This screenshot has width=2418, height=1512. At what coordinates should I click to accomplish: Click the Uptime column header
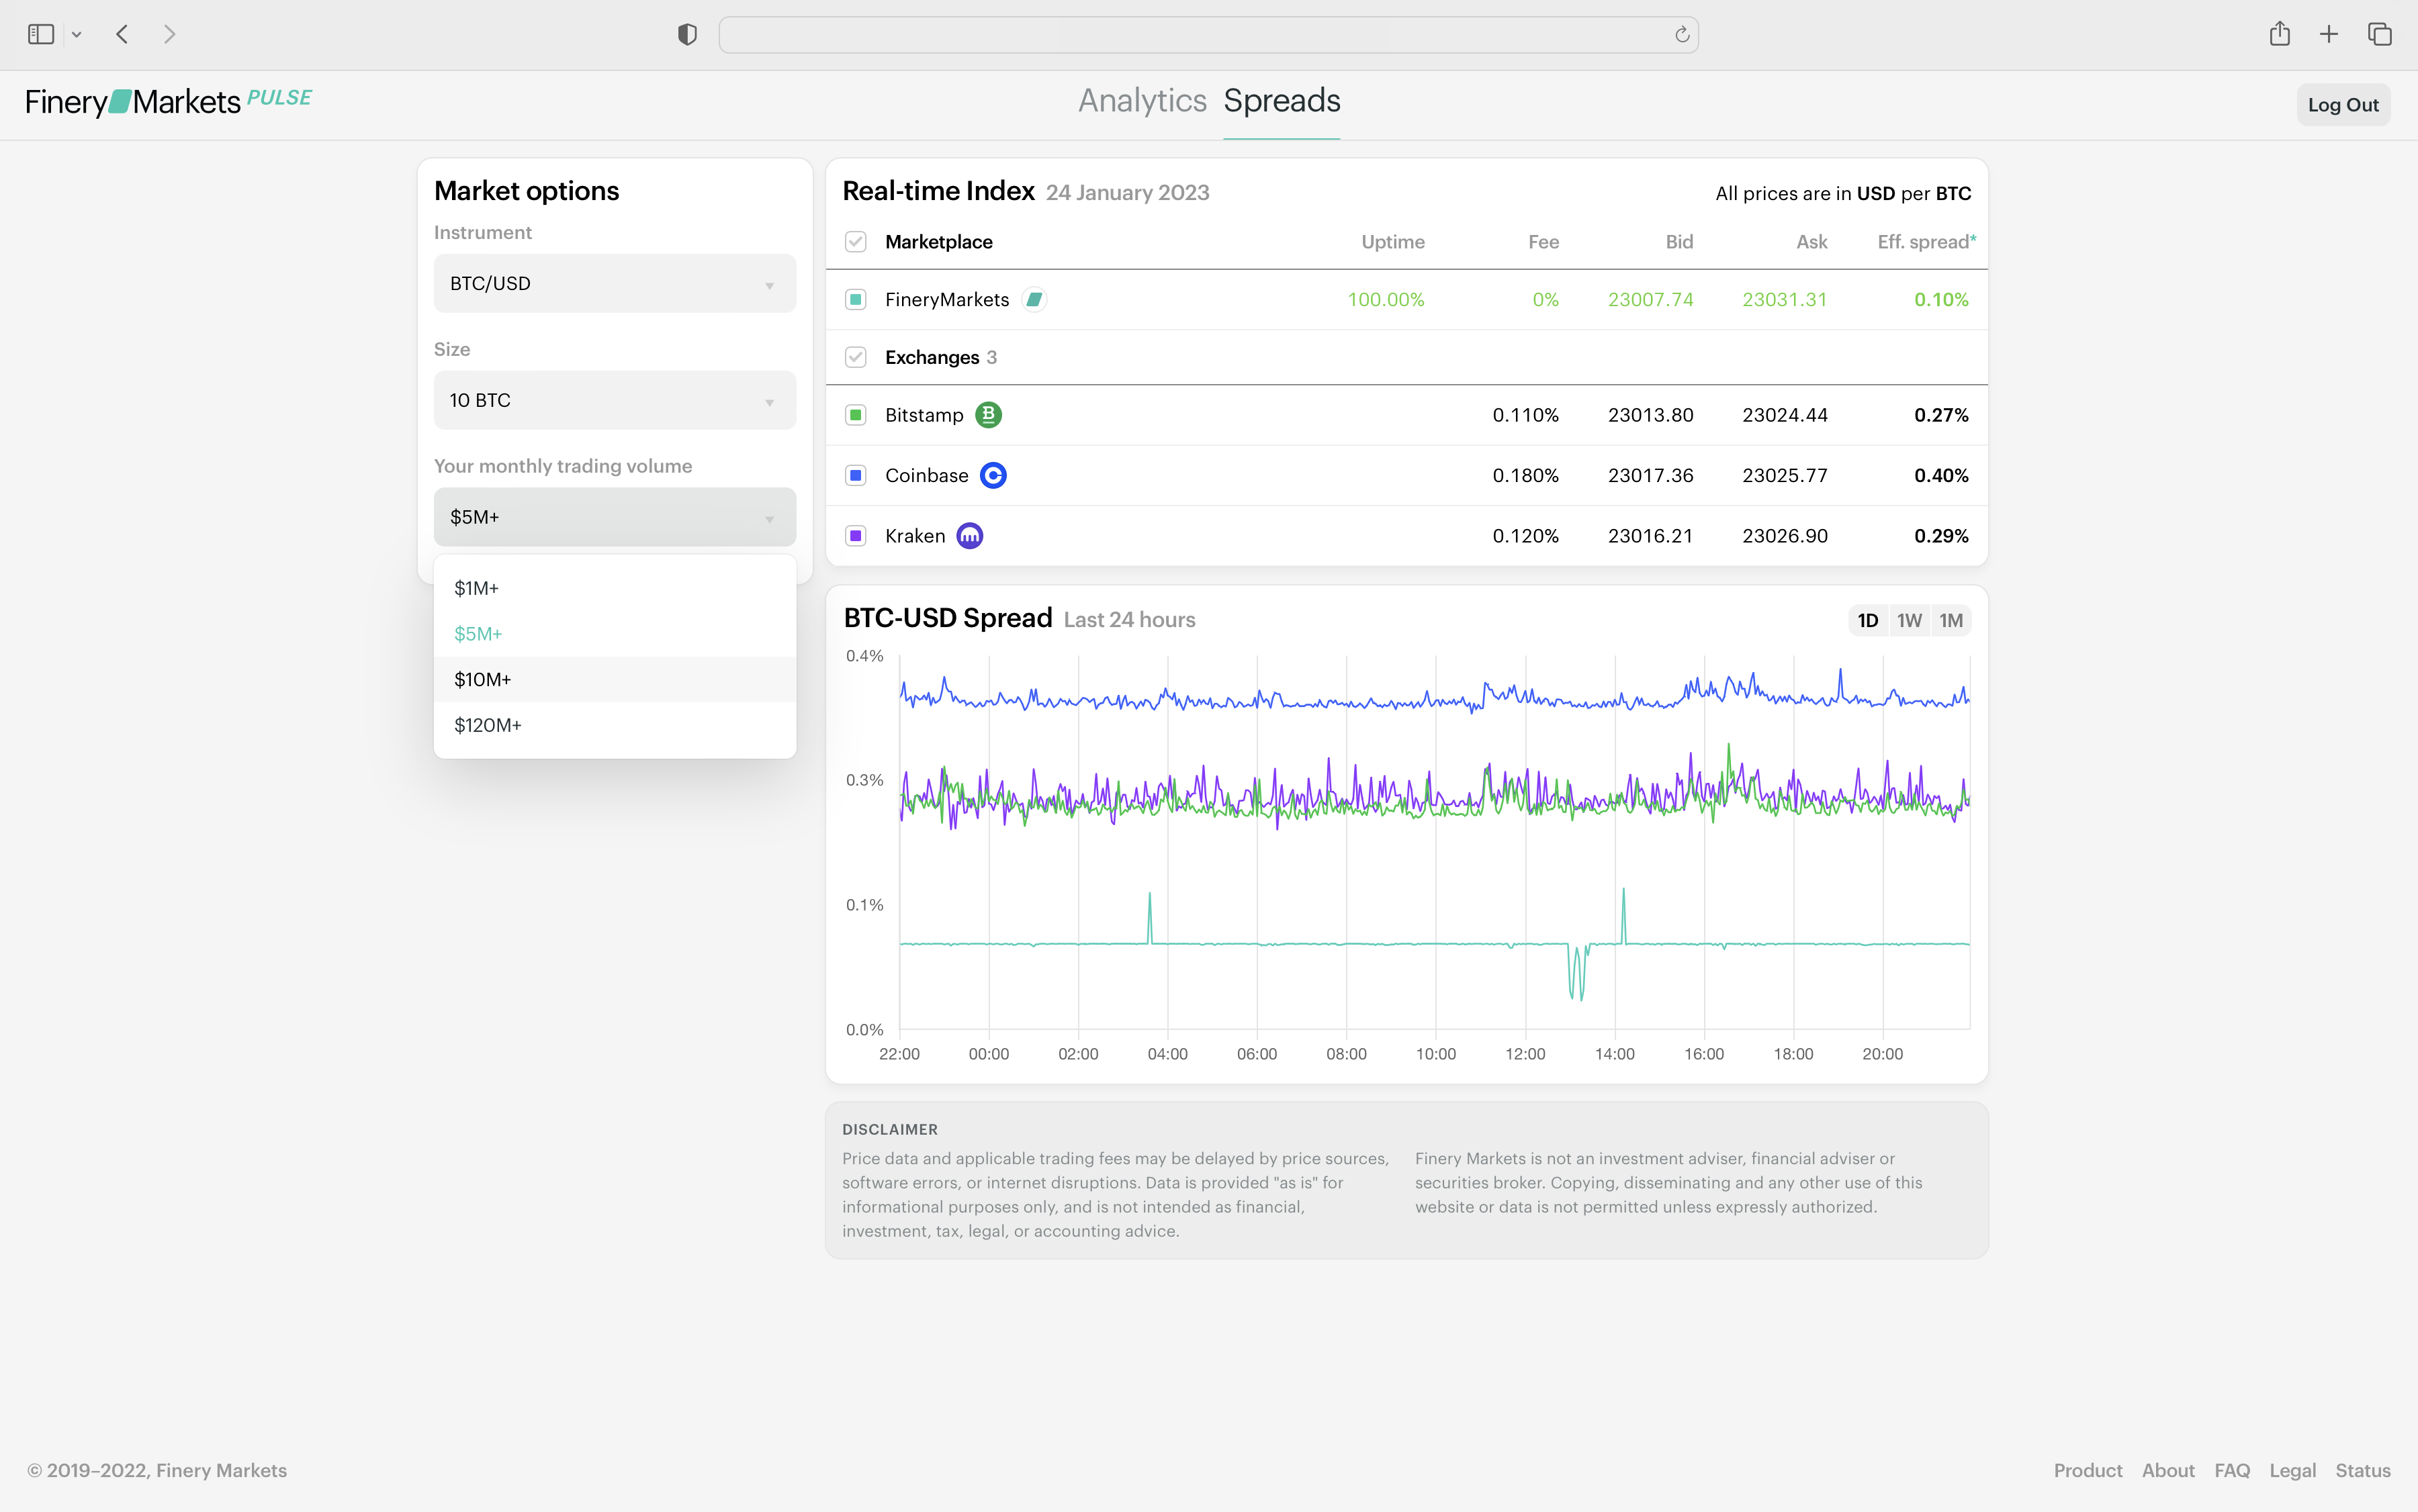(1392, 242)
